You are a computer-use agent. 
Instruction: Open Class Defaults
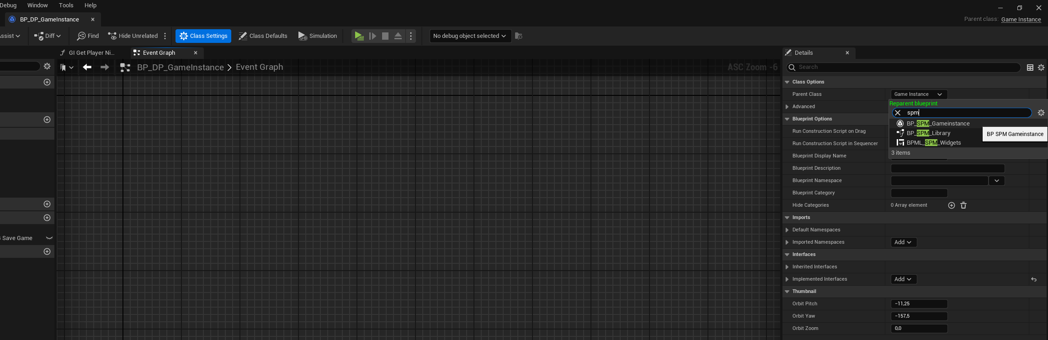(263, 36)
